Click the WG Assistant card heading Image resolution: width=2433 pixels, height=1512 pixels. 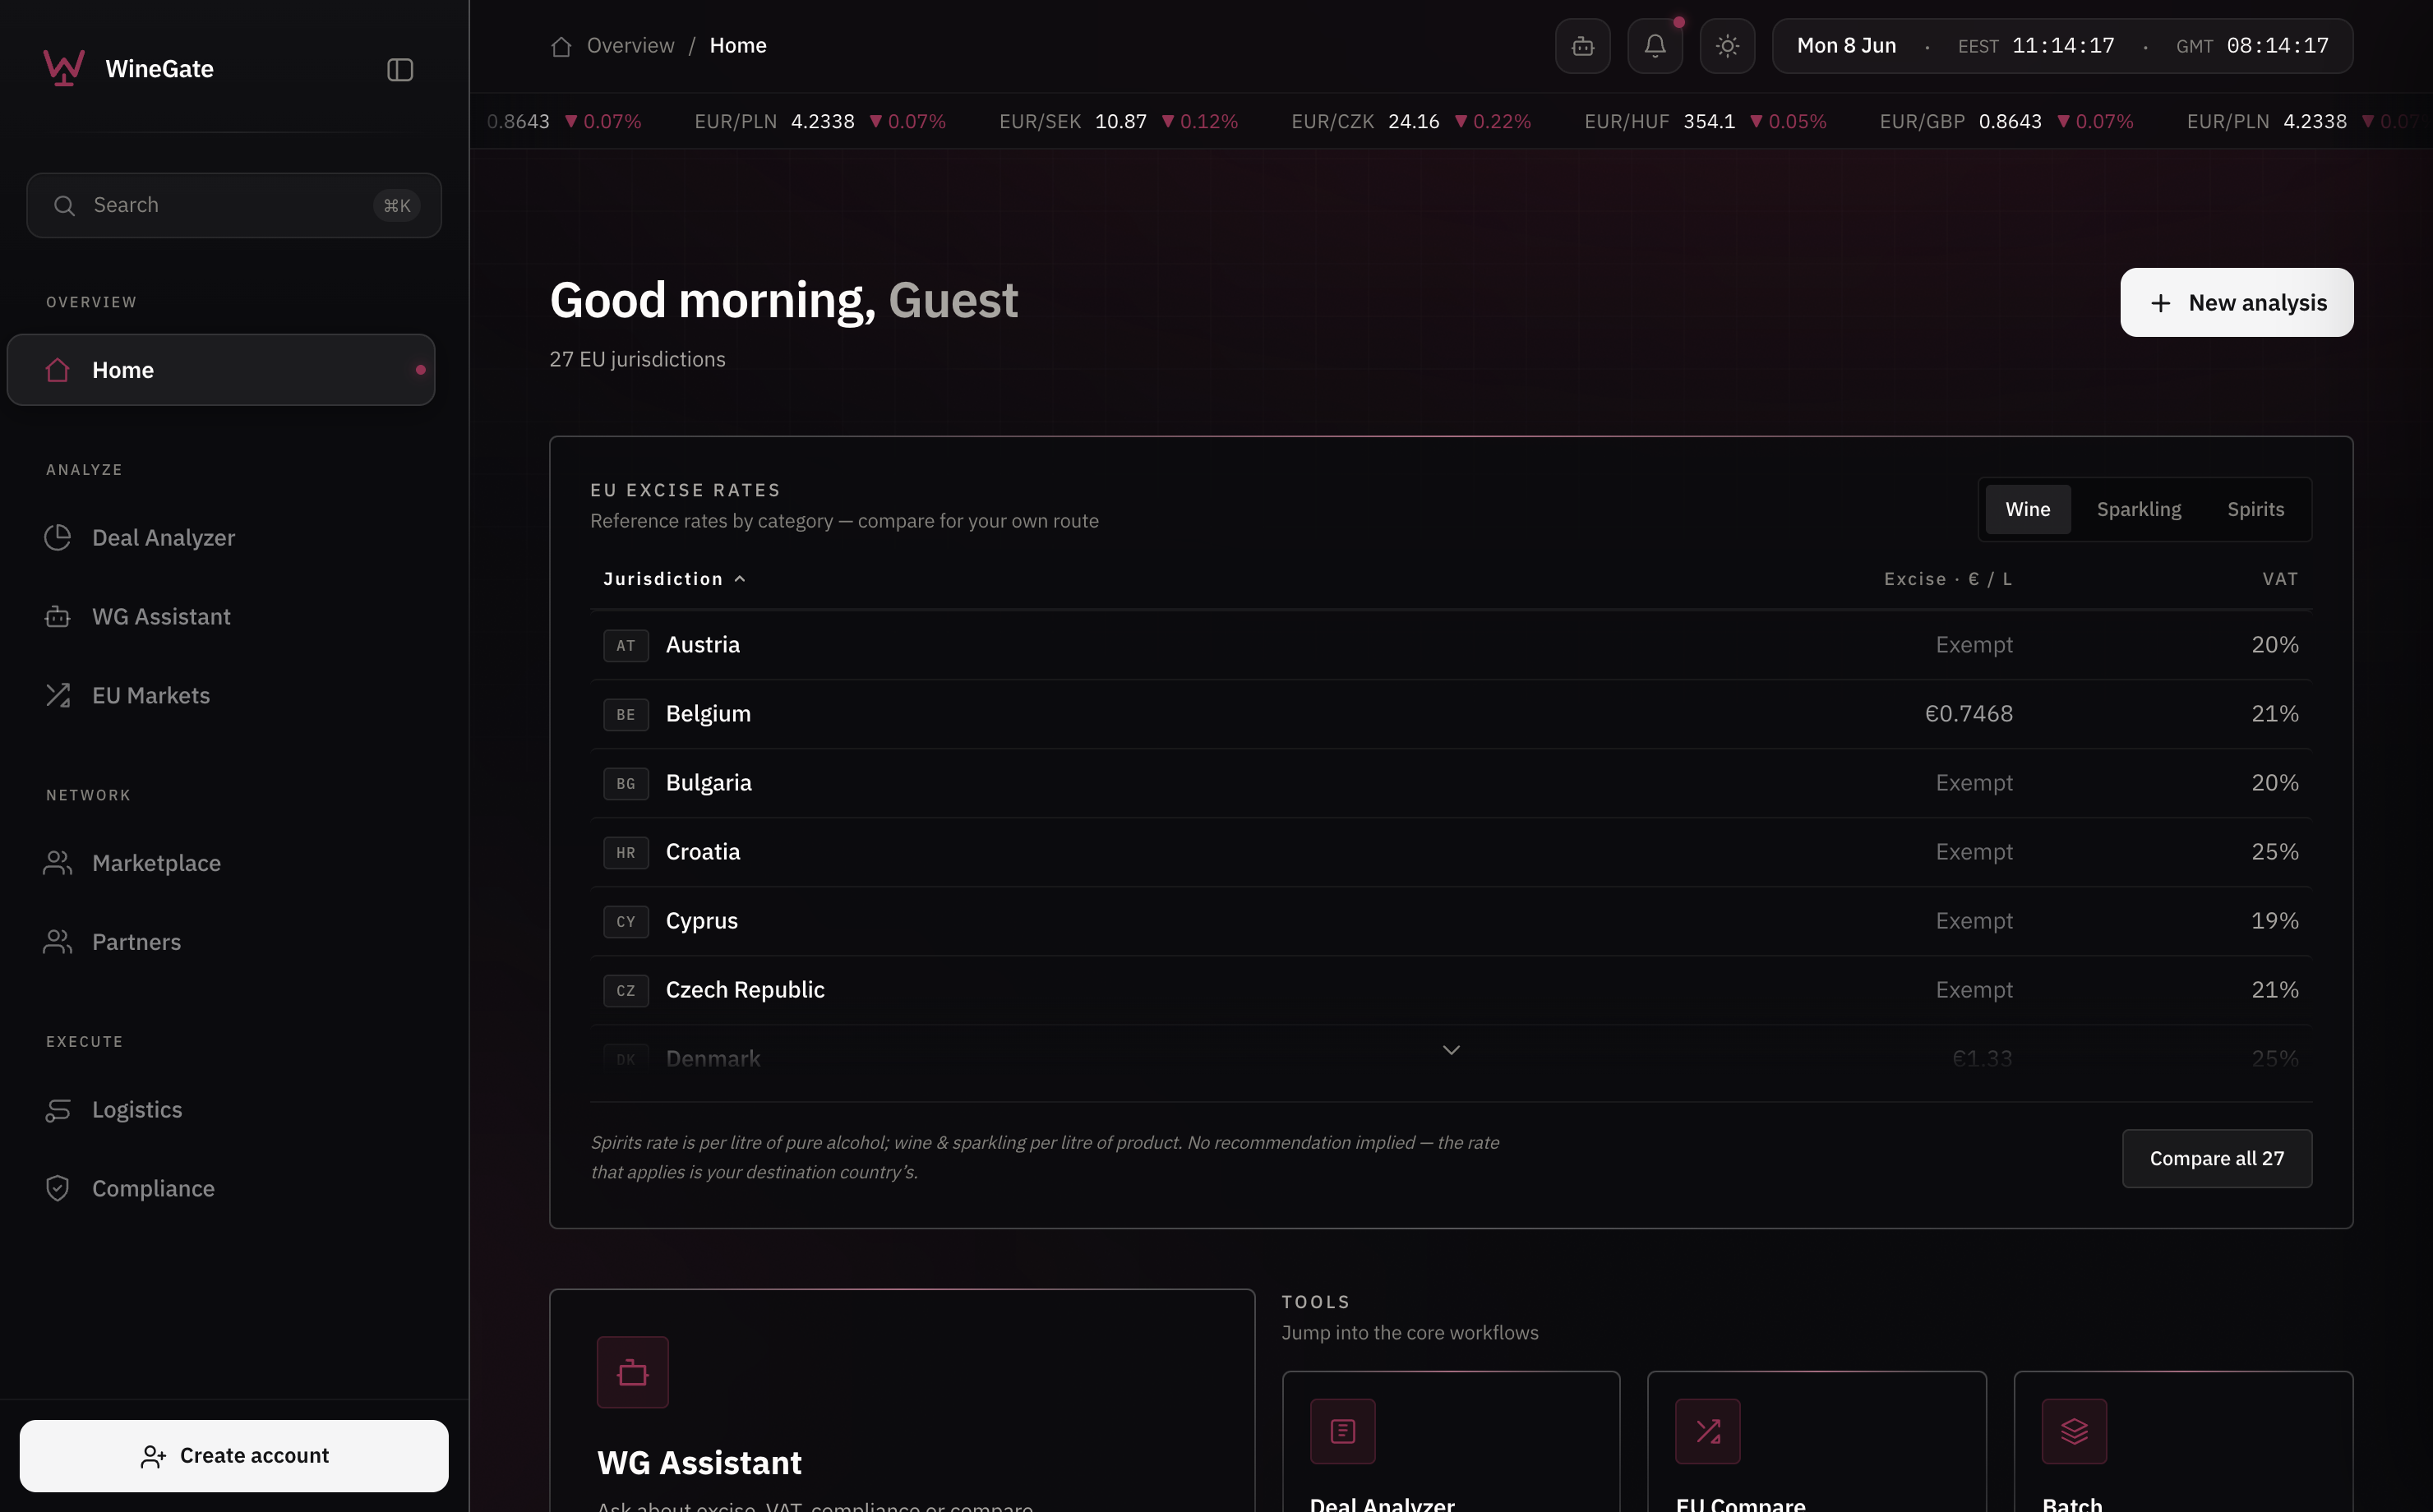pyautogui.click(x=699, y=1463)
